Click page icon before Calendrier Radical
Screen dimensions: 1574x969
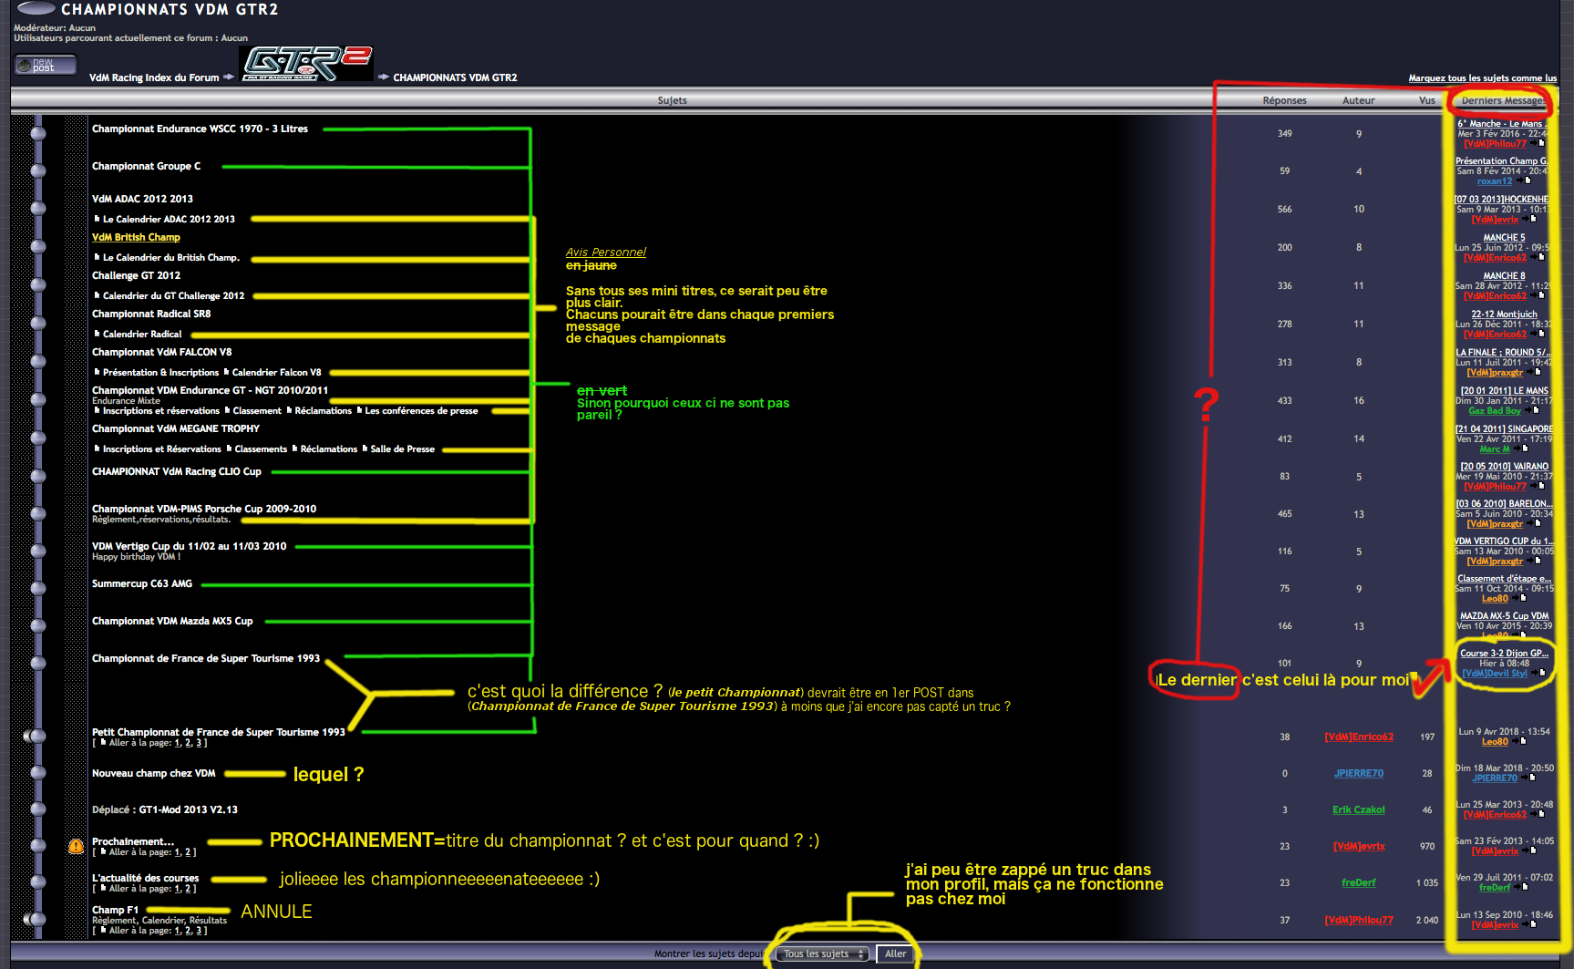pyautogui.click(x=97, y=334)
